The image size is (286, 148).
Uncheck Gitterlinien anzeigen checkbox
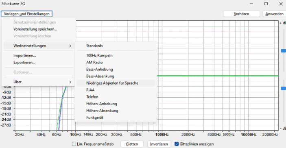[177, 144]
